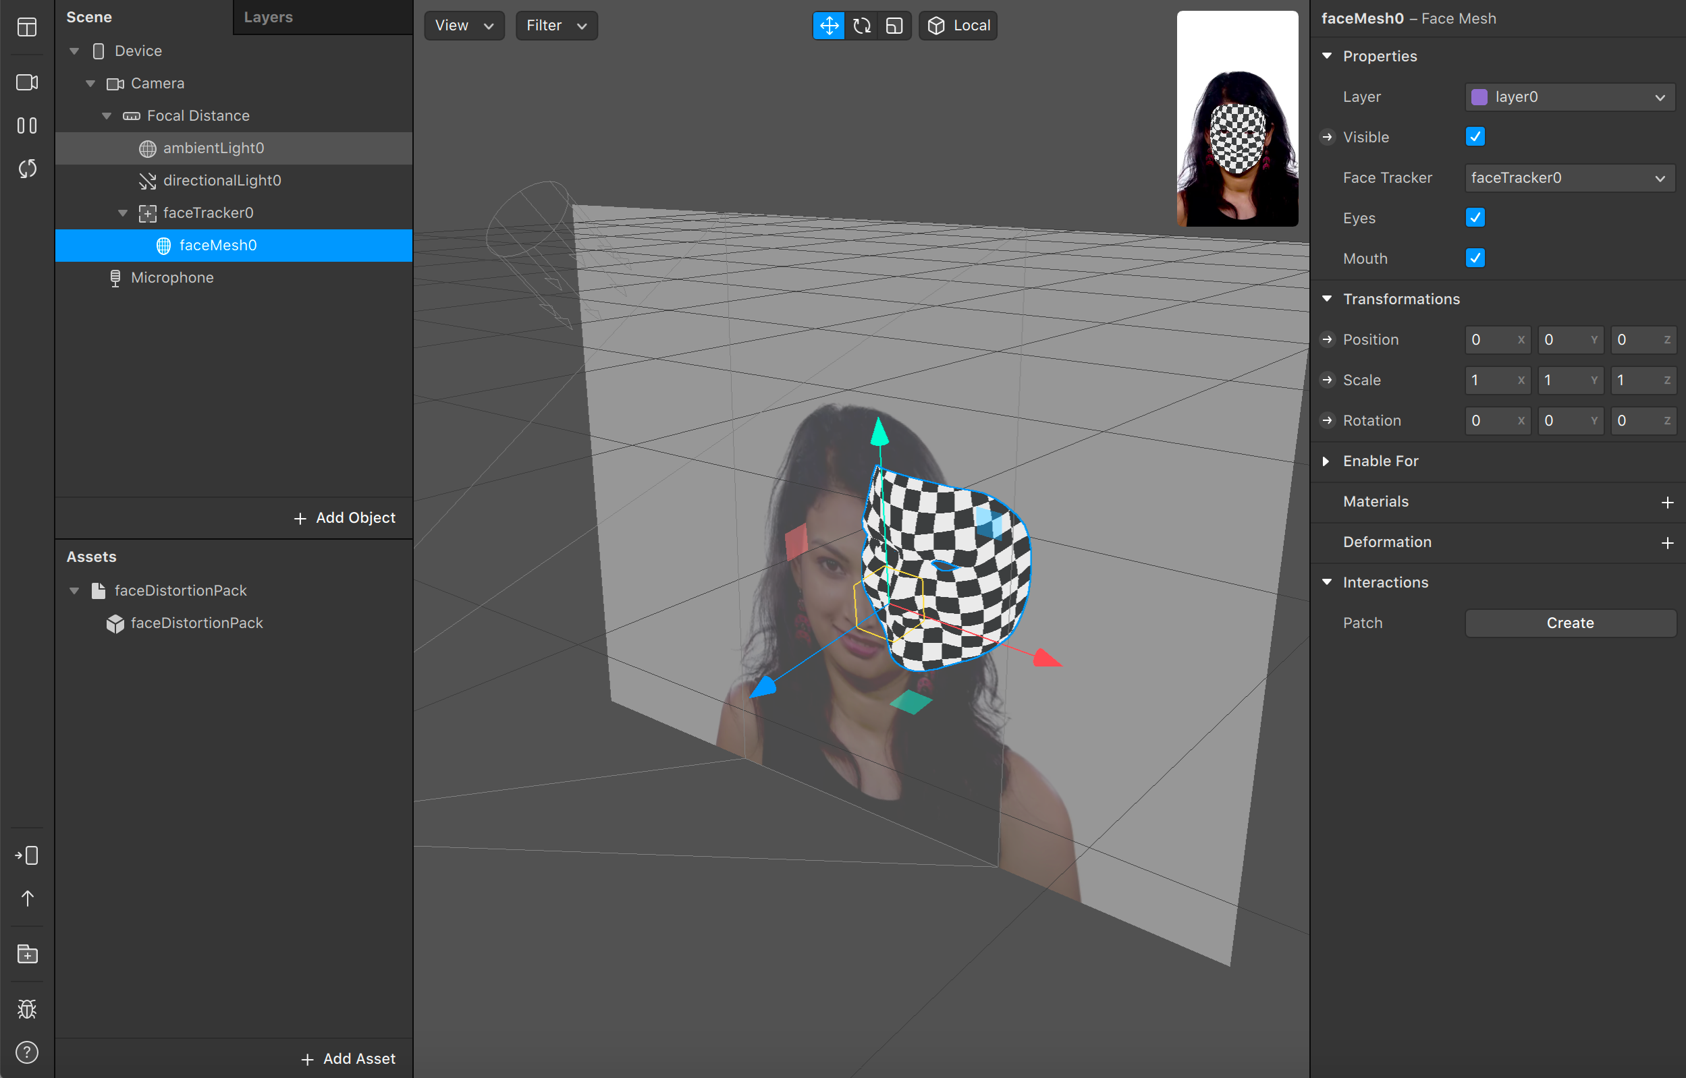Click Add Asset button in assets panel
The height and width of the screenshot is (1078, 1686).
pos(348,1056)
